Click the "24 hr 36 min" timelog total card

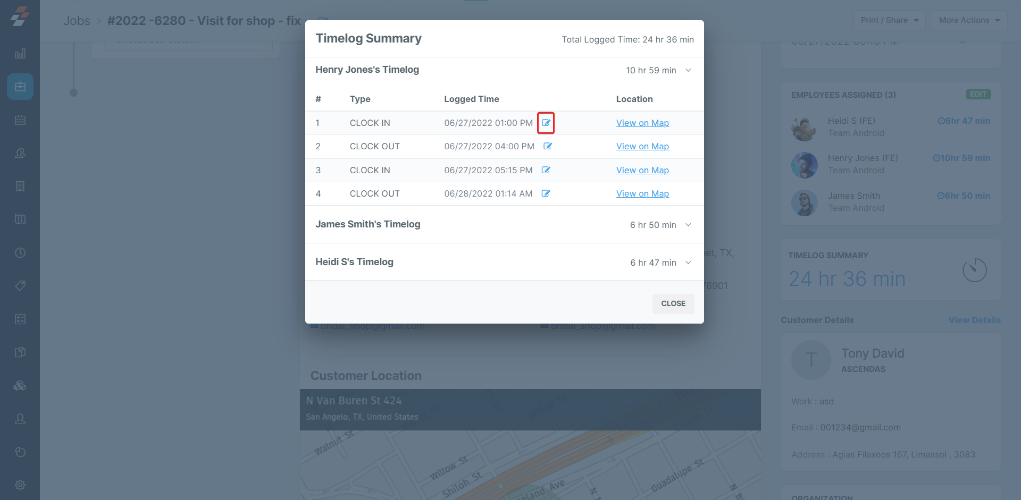coord(891,269)
